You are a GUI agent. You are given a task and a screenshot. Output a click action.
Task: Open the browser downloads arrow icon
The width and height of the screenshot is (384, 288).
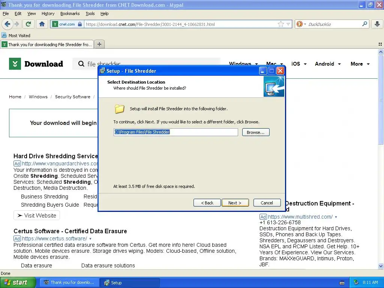(377, 24)
